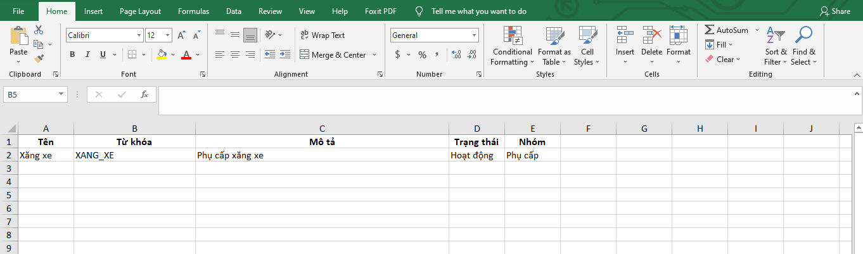Viewport: 863px width, 254px height.
Task: Click the Share button
Action: [x=834, y=11]
